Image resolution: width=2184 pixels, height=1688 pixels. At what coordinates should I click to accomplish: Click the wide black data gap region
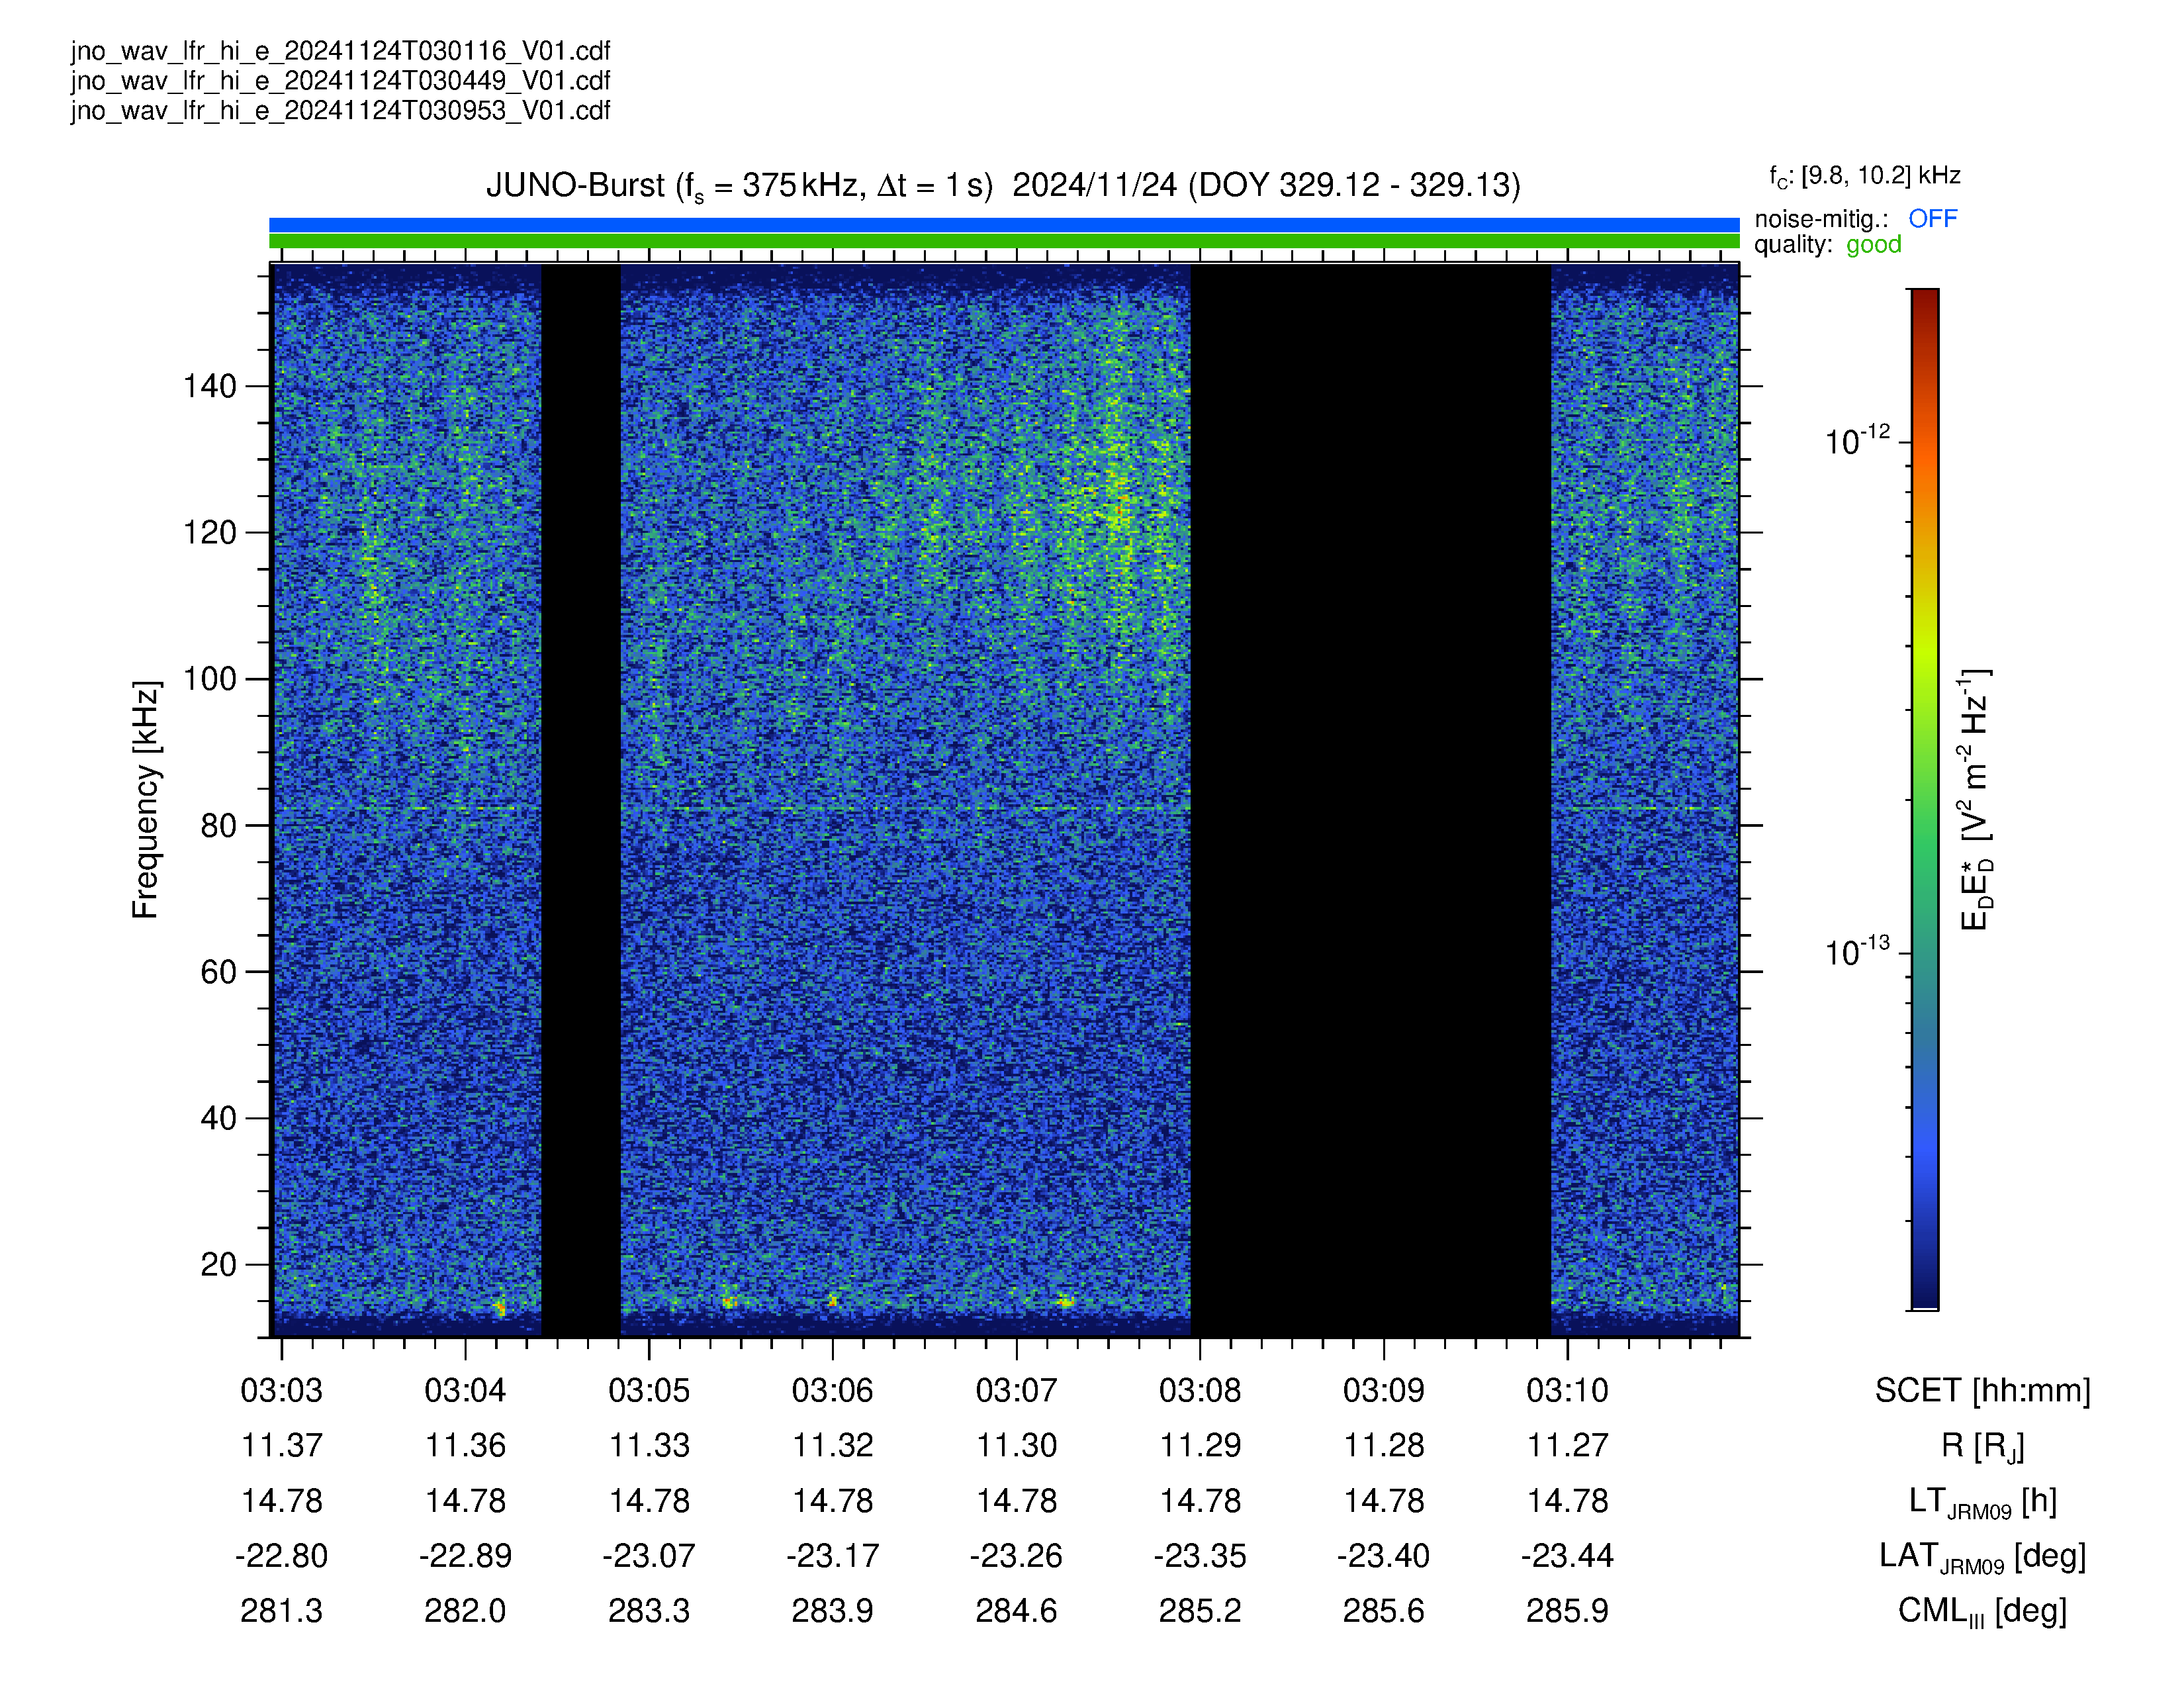pyautogui.click(x=1370, y=800)
